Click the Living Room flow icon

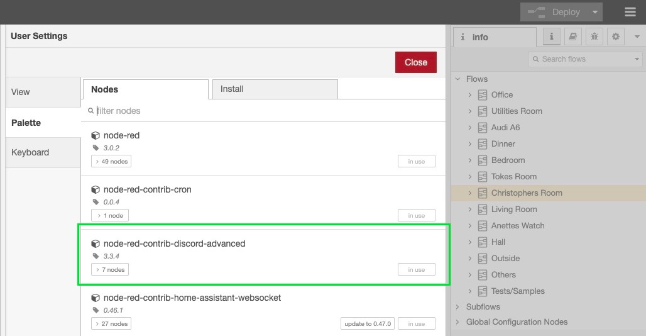pyautogui.click(x=483, y=210)
